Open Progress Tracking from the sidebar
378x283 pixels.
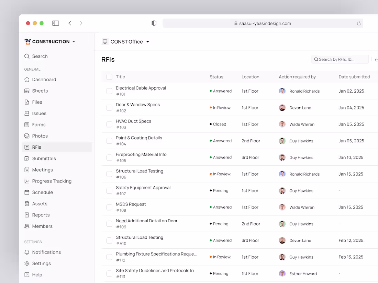pyautogui.click(x=52, y=181)
